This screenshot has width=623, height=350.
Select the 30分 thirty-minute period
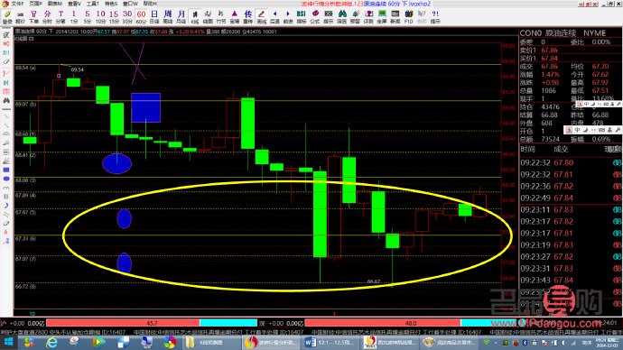click(x=127, y=16)
